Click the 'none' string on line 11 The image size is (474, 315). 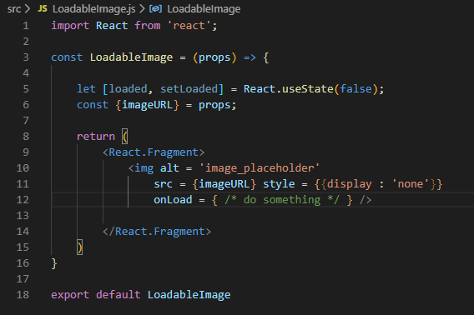pyautogui.click(x=411, y=184)
